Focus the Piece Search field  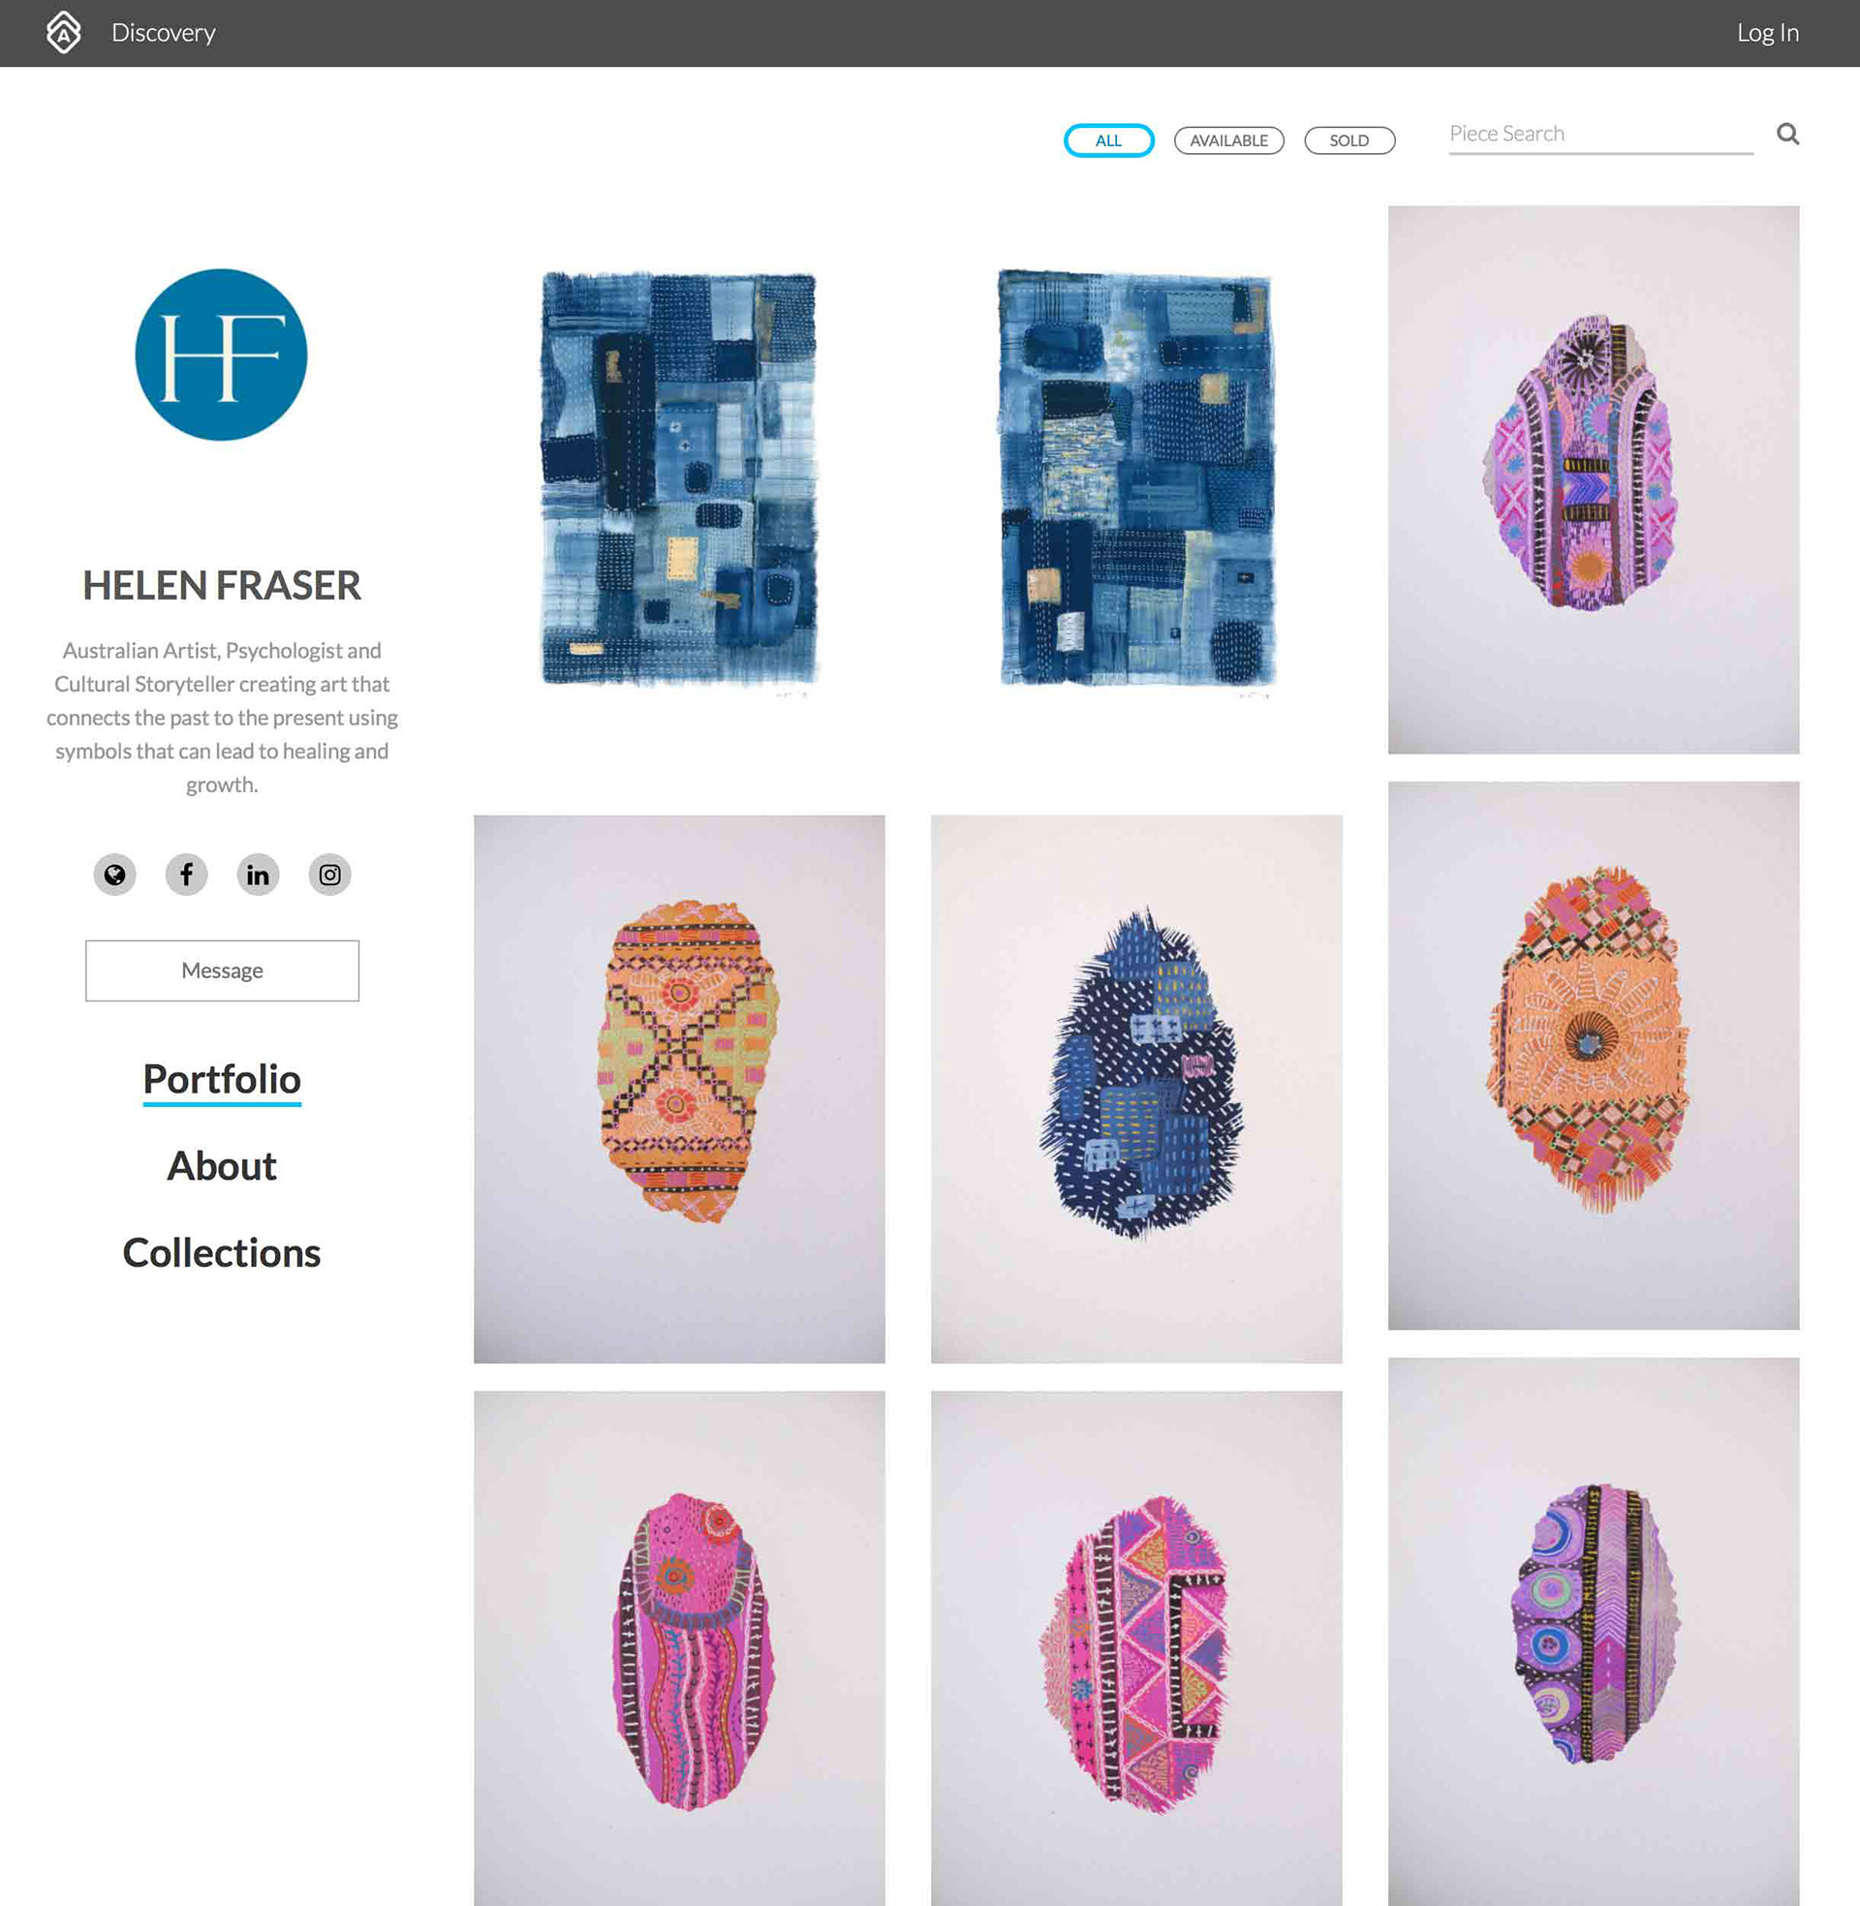click(x=1600, y=135)
